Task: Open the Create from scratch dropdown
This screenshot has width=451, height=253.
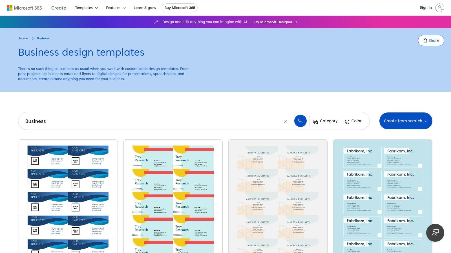Action: coord(406,121)
